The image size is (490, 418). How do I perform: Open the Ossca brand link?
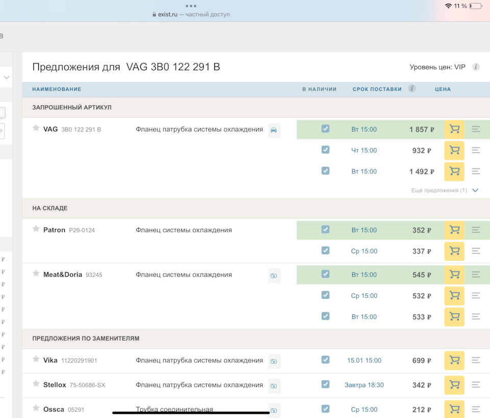click(54, 409)
